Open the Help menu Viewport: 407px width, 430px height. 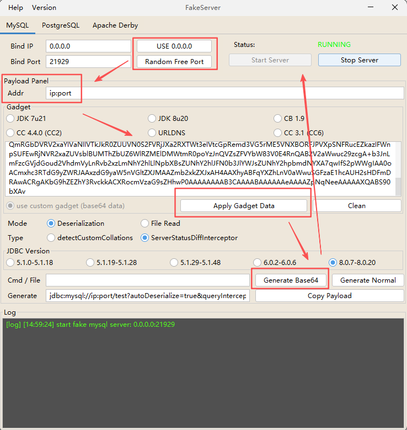coord(16,8)
